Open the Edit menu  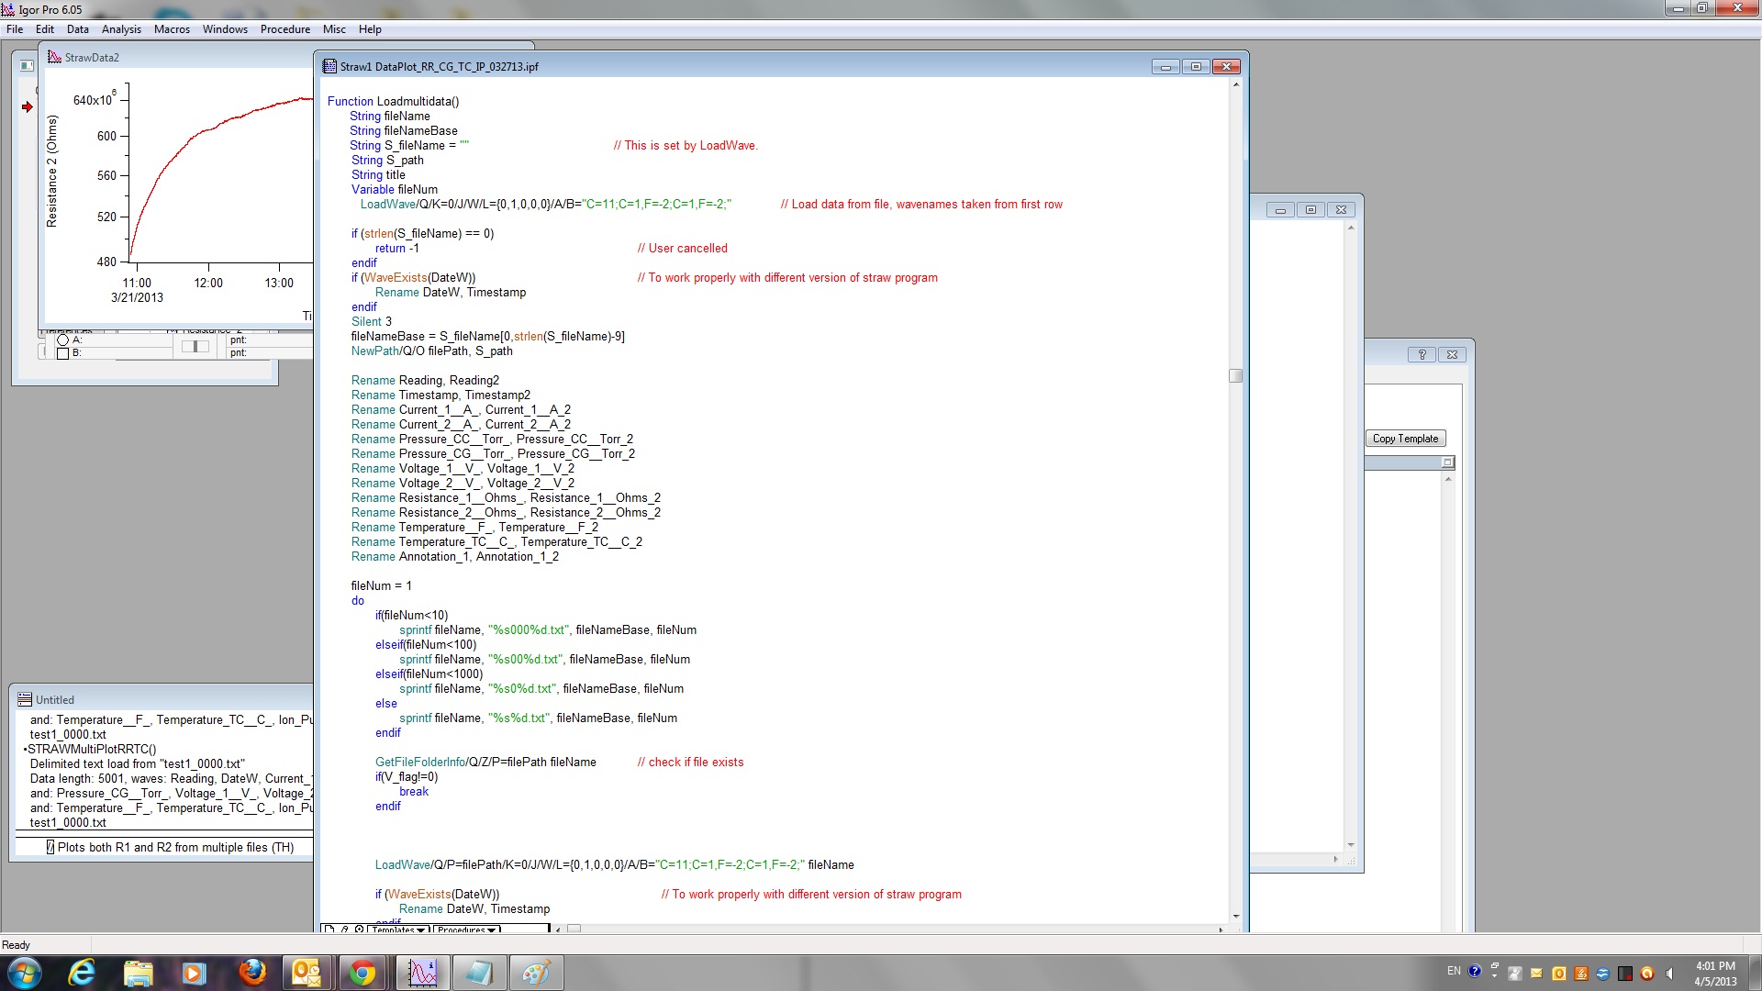45,29
